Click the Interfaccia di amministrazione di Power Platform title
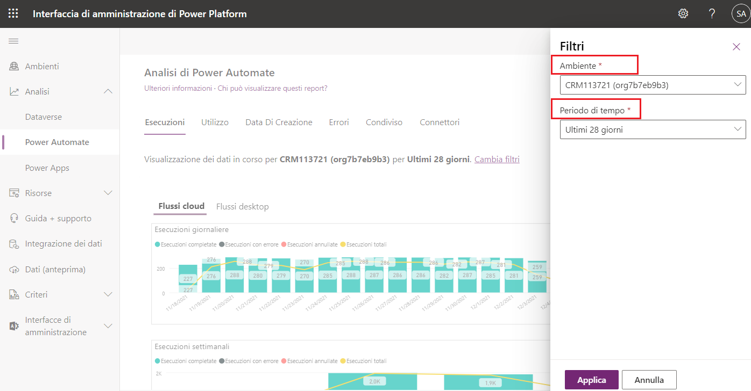Image resolution: width=751 pixels, height=391 pixels. tap(140, 14)
